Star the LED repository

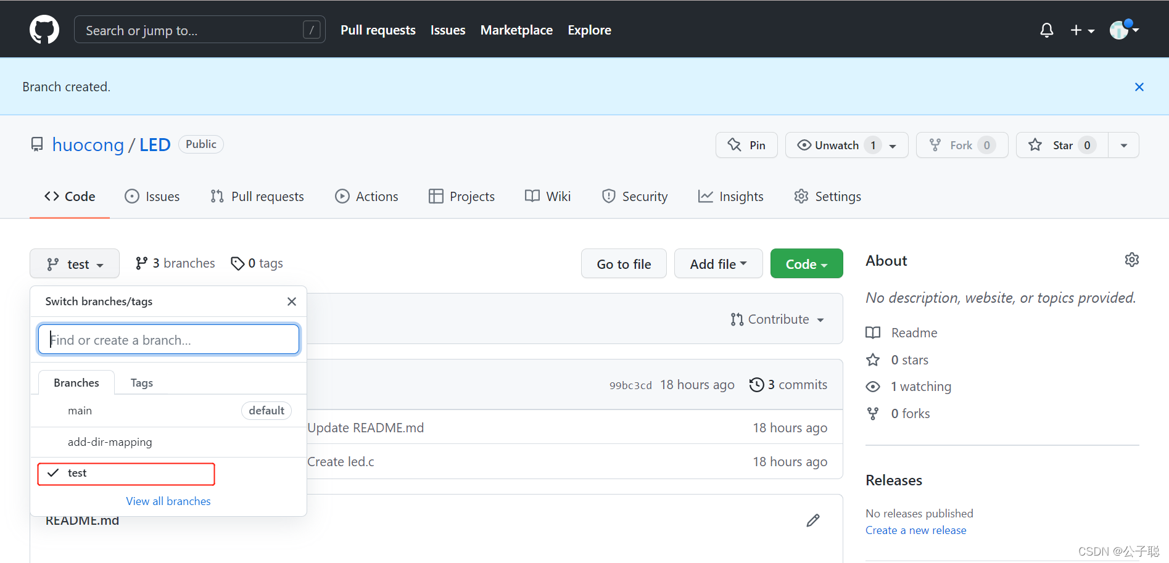[x=1062, y=145]
